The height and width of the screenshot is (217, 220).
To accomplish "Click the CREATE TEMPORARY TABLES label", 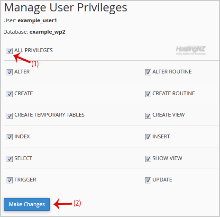I will (x=49, y=115).
